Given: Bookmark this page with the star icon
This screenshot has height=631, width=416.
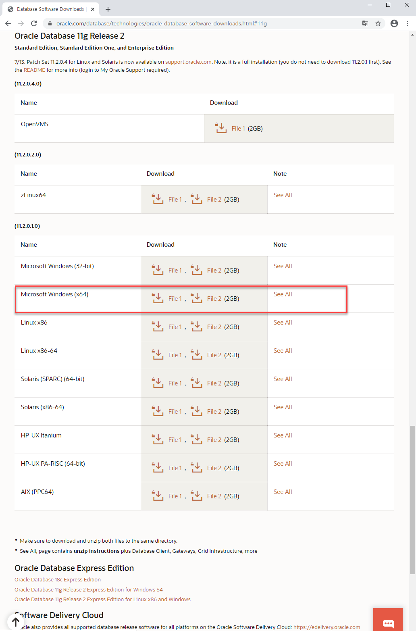Looking at the screenshot, I should [378, 23].
